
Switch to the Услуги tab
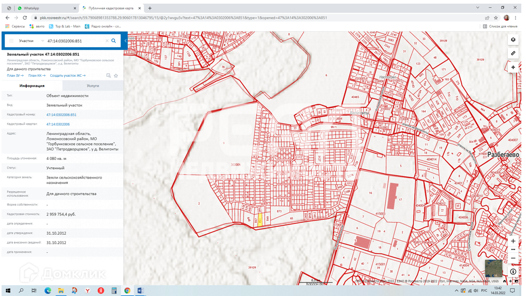pos(93,86)
